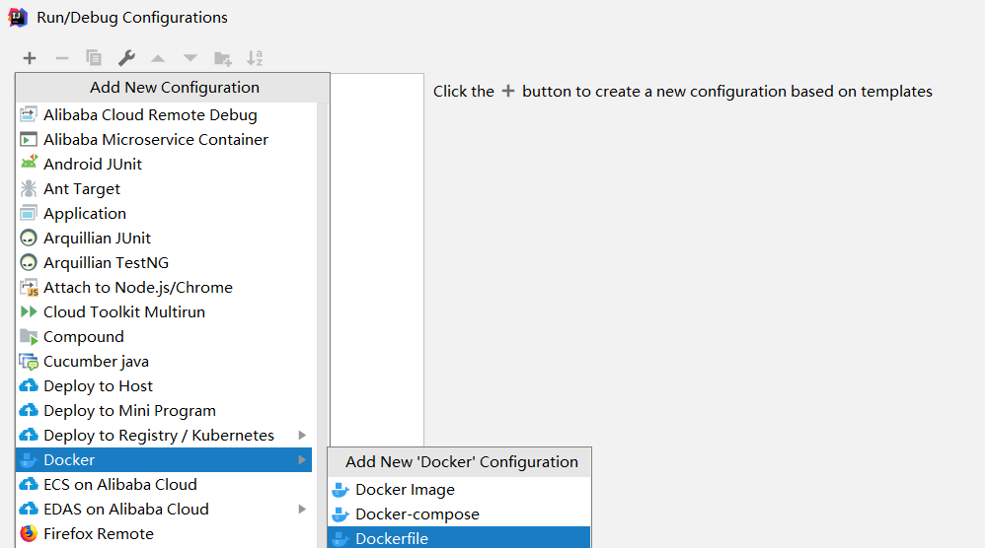
Task: Select the Docker Image option
Action: coord(459,490)
